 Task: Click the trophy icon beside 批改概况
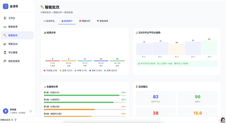click(x=137, y=87)
